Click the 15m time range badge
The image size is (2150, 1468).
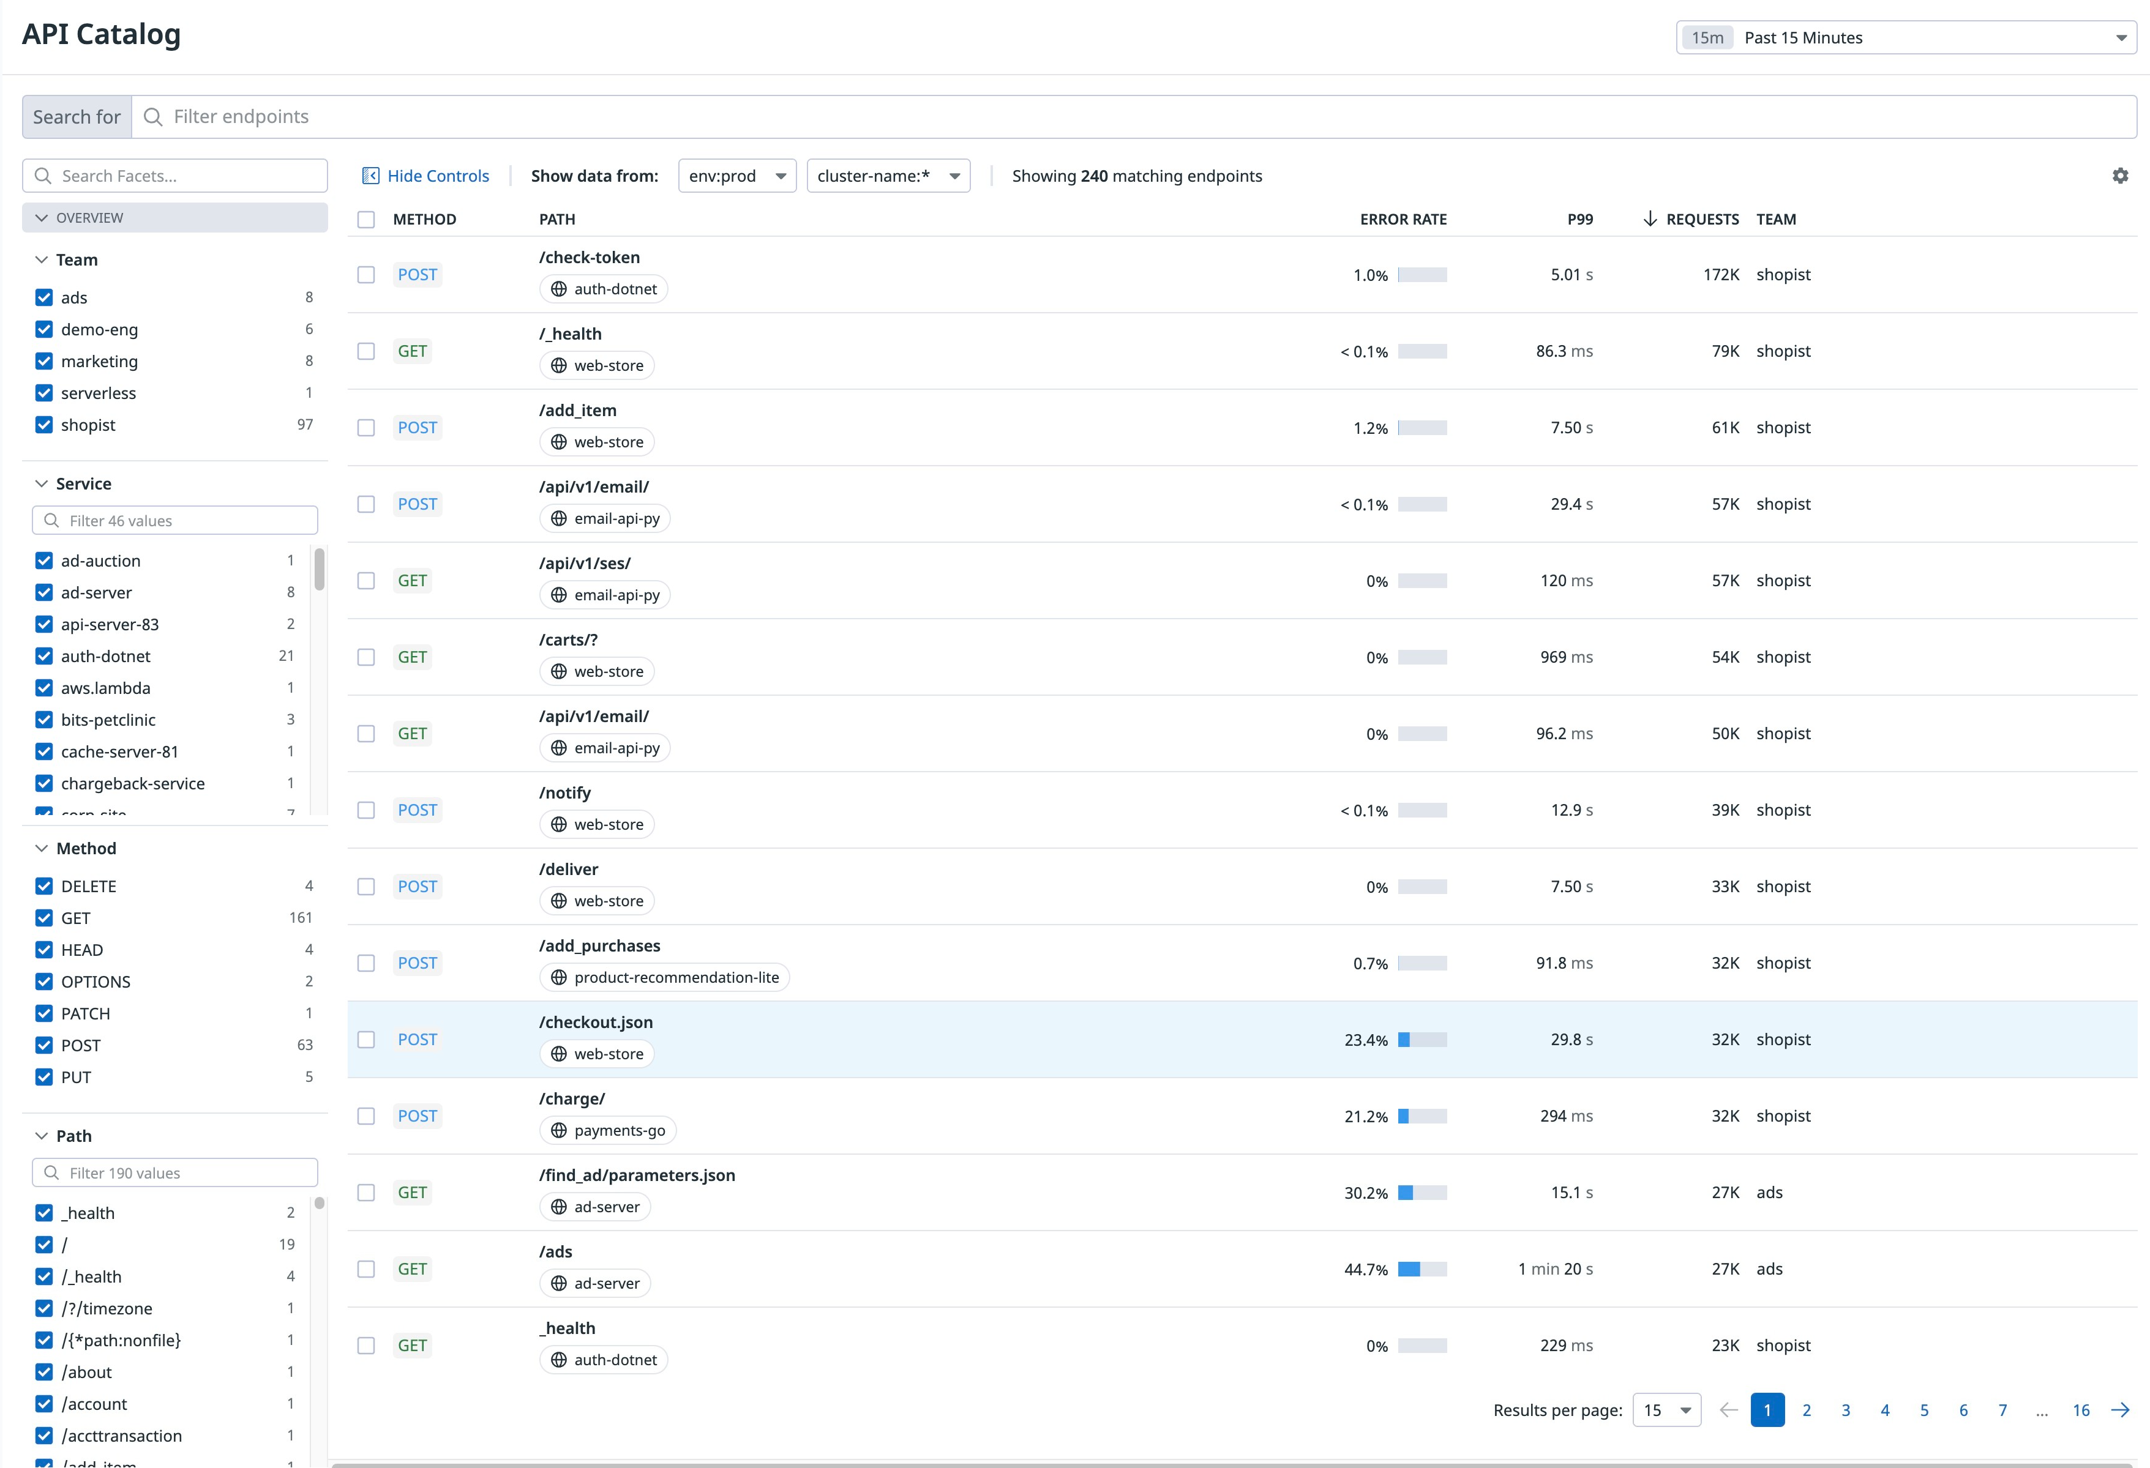[x=1707, y=37]
